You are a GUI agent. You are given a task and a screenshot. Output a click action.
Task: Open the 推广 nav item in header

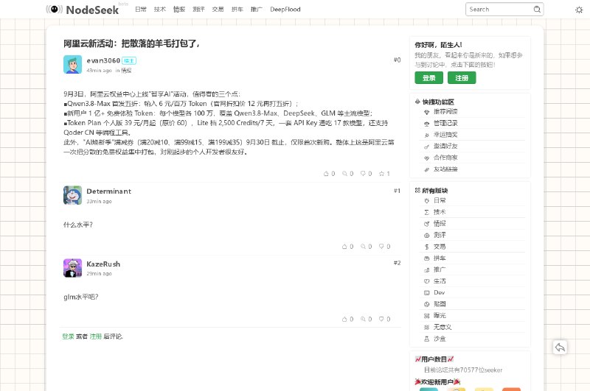point(257,10)
